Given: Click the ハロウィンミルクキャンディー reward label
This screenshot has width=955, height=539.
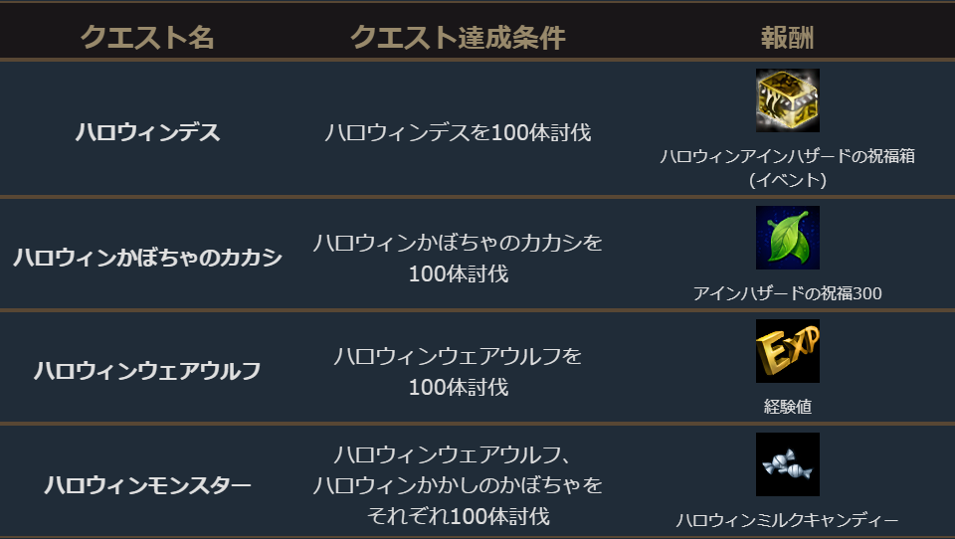Looking at the screenshot, I should (787, 520).
